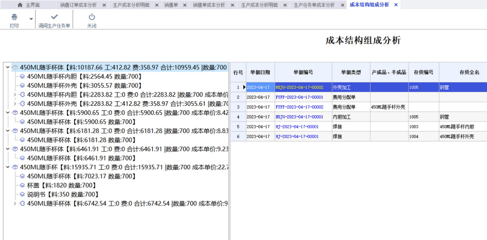
Task: Click the 调阅生产任务单 checkmark icon
Action: (x=54, y=17)
